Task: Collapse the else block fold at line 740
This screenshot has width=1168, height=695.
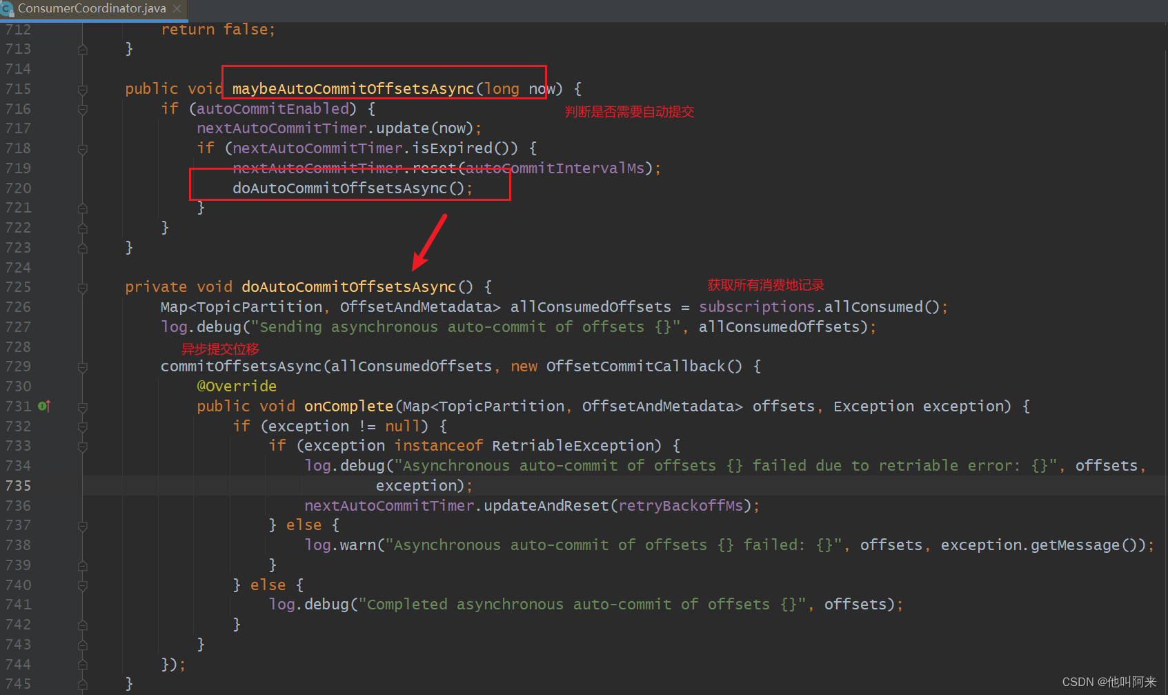Action: click(x=83, y=586)
